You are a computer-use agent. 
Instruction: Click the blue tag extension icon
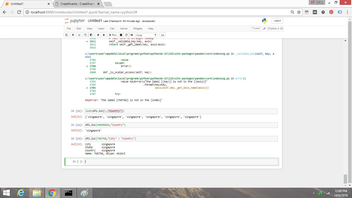(x=340, y=12)
